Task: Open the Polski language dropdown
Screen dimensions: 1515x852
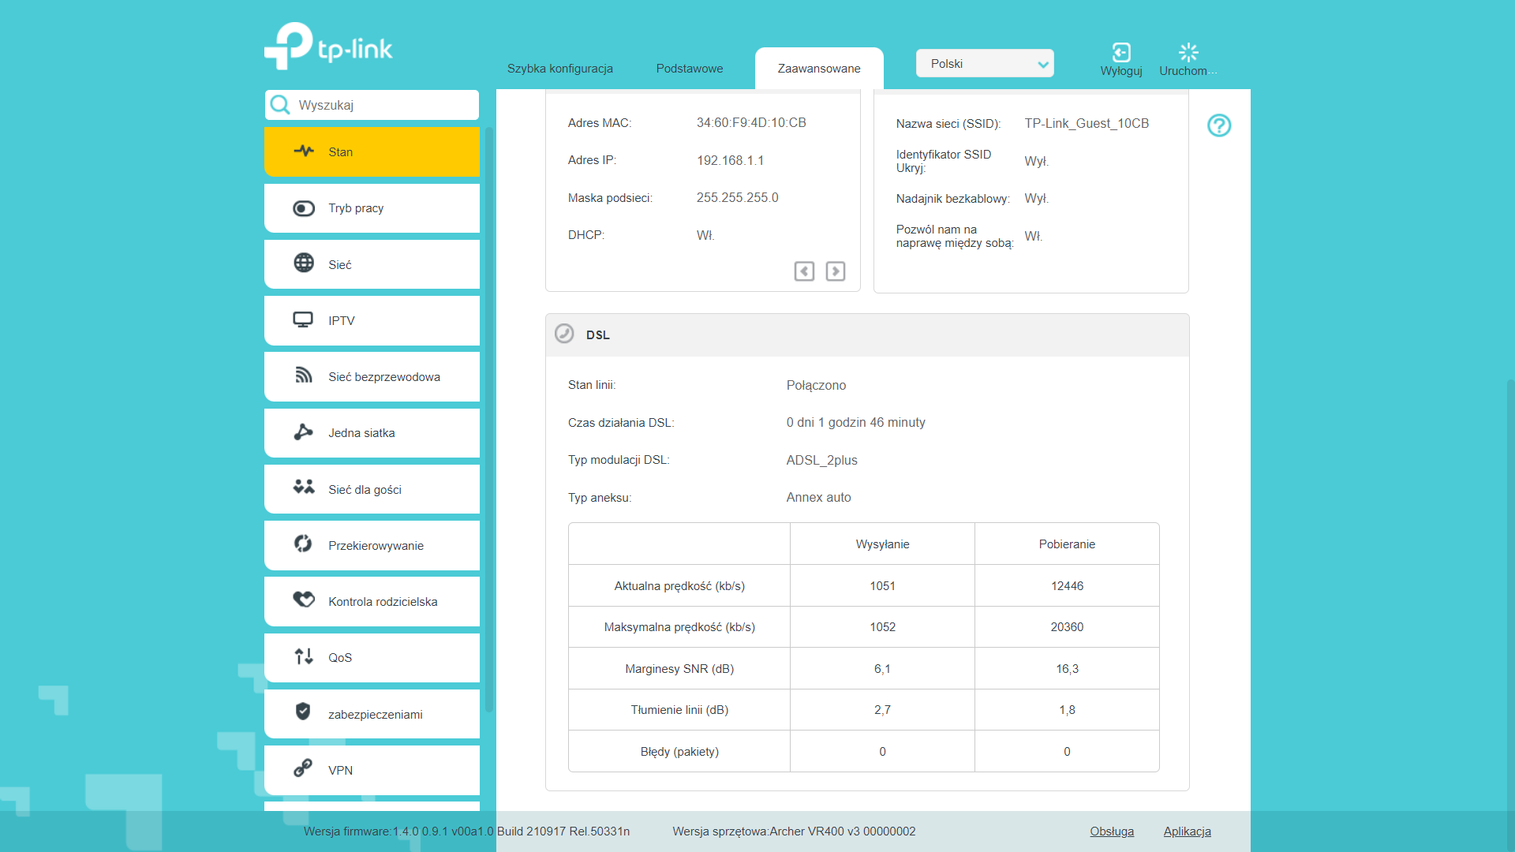Action: 985,64
